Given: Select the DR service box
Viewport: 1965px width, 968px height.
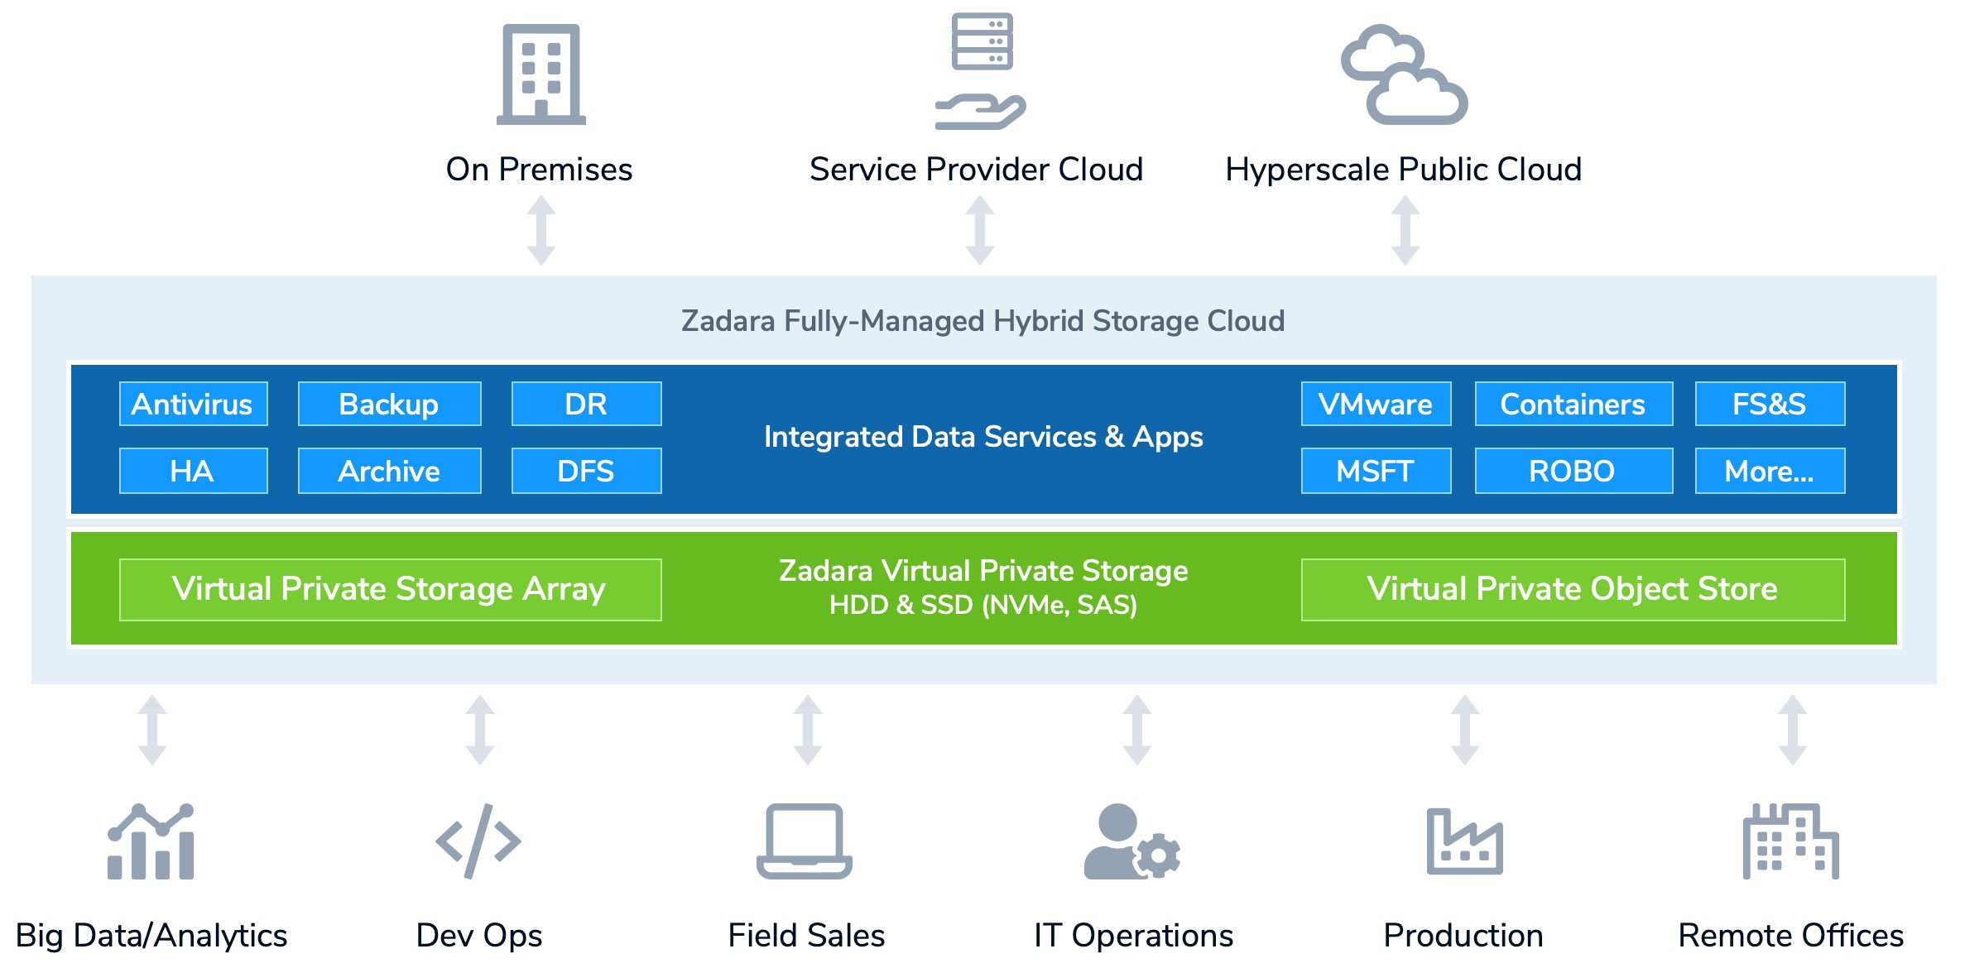Looking at the screenshot, I should tap(587, 404).
